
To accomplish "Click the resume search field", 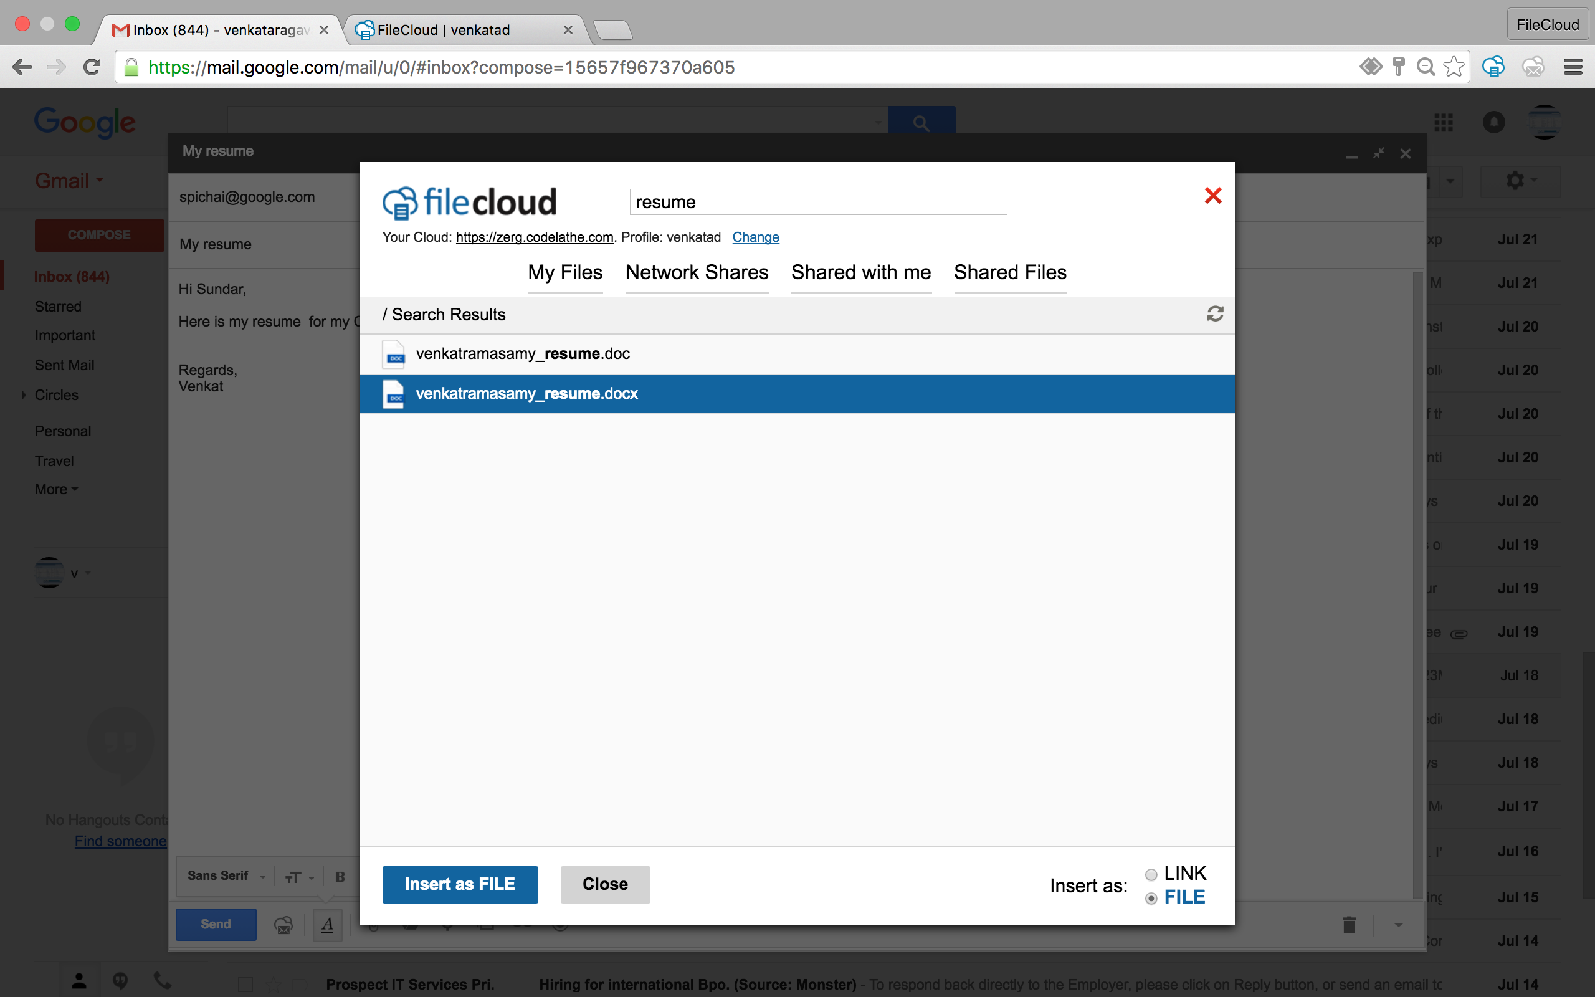I will 818,202.
